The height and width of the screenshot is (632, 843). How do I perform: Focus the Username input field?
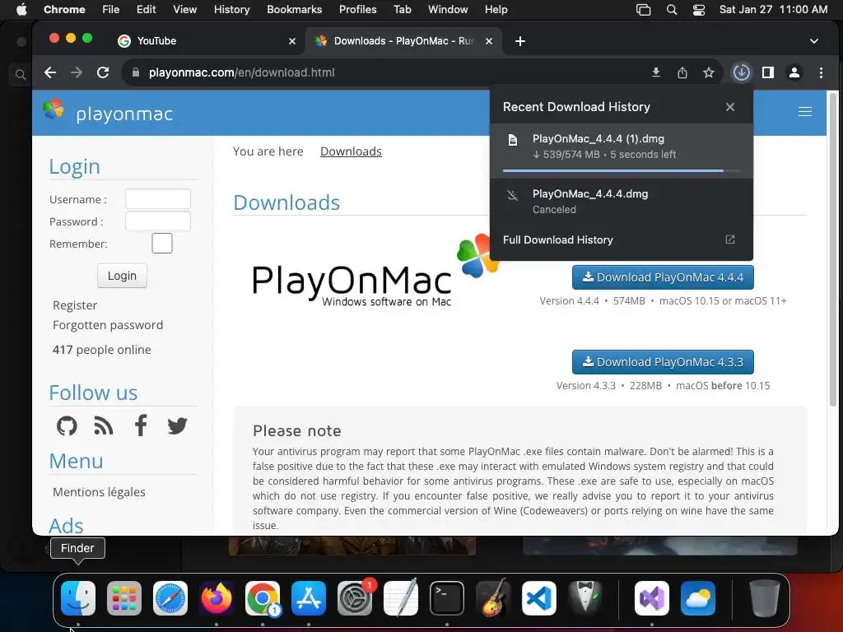point(157,199)
